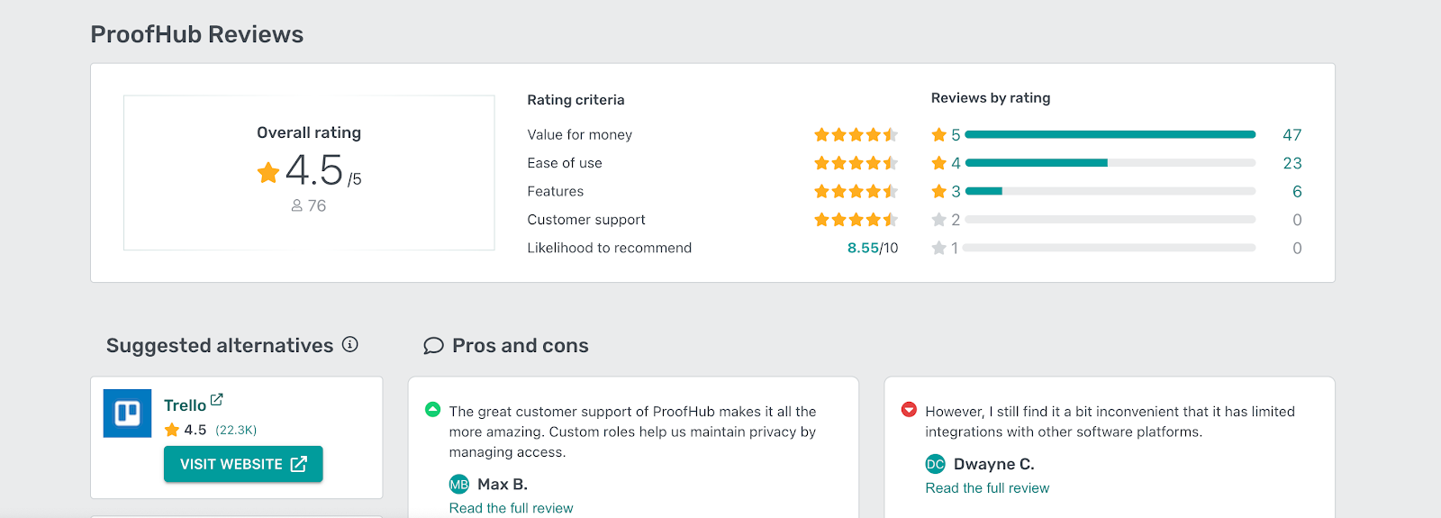Click Dwayne C.'s DC avatar icon

(935, 464)
